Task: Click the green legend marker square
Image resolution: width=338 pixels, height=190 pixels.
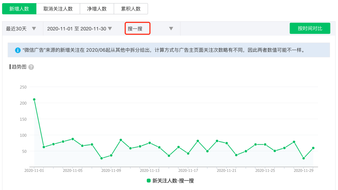Action: coord(149,181)
